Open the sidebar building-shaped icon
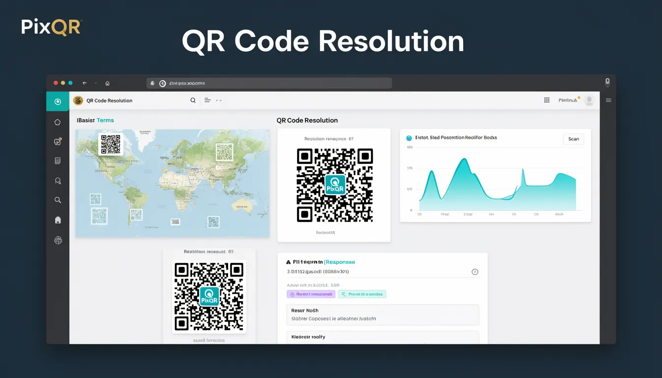 tap(58, 220)
